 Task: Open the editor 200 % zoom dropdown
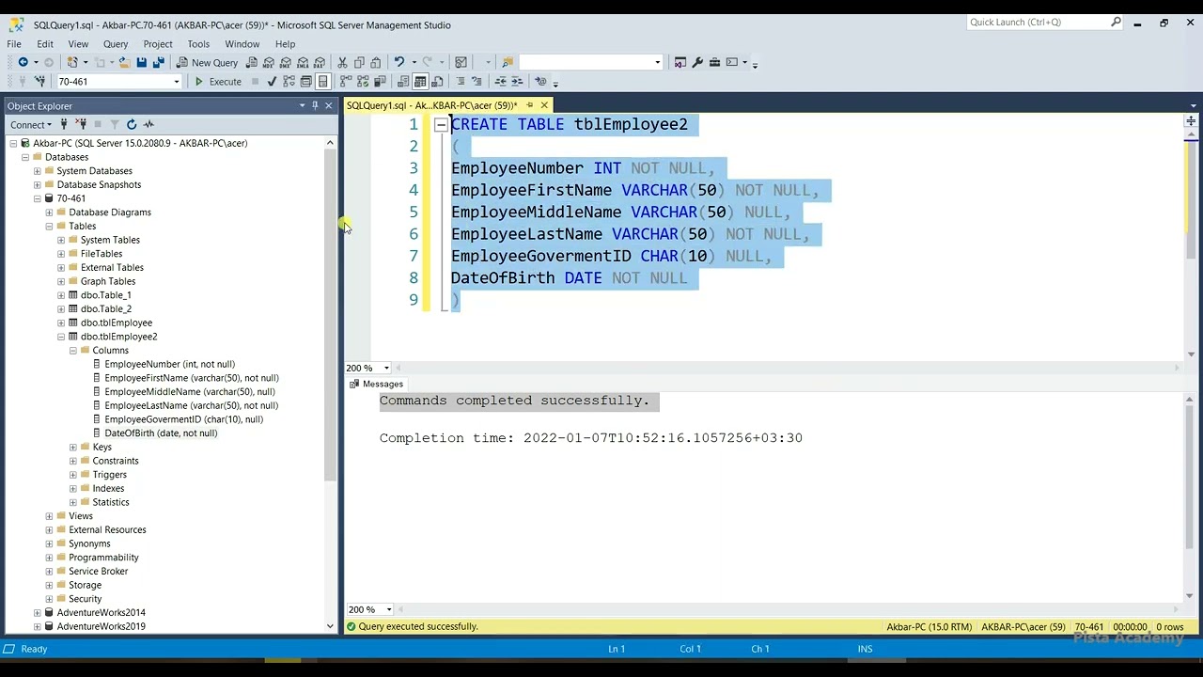pyautogui.click(x=386, y=368)
